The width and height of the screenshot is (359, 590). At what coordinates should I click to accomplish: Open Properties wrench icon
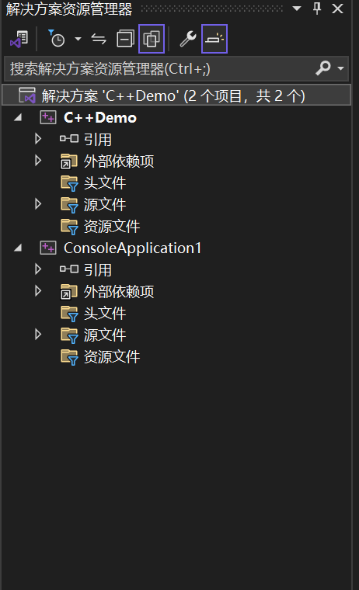click(188, 39)
